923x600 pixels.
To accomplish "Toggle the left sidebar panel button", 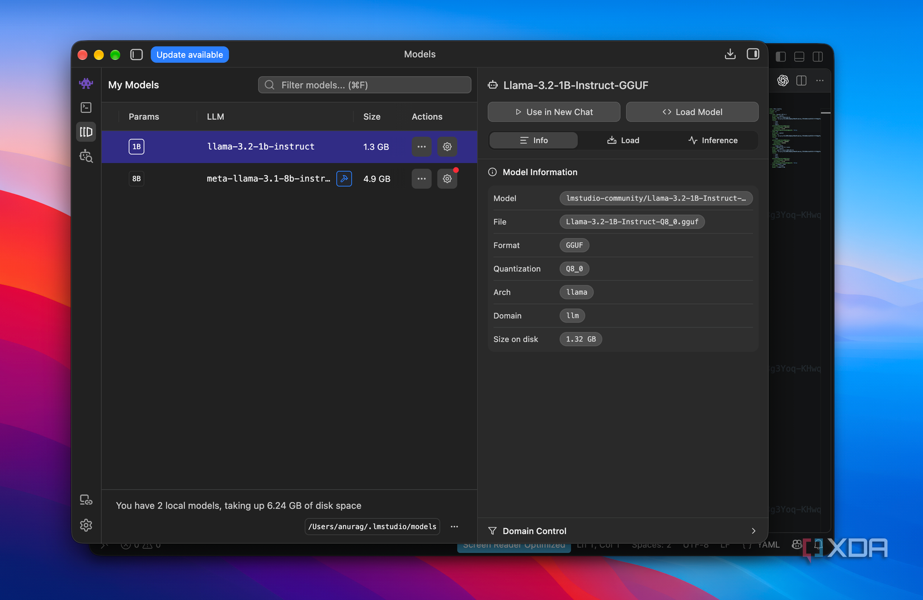I will coord(136,54).
